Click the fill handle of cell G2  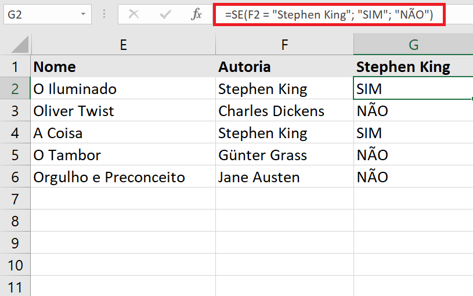[471, 99]
